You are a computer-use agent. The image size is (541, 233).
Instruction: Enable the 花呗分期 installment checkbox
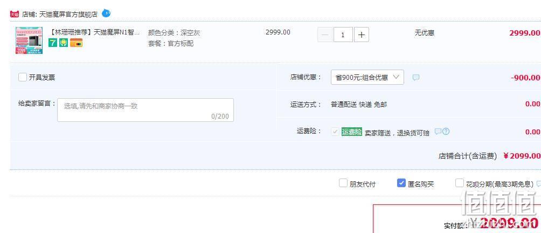(460, 183)
